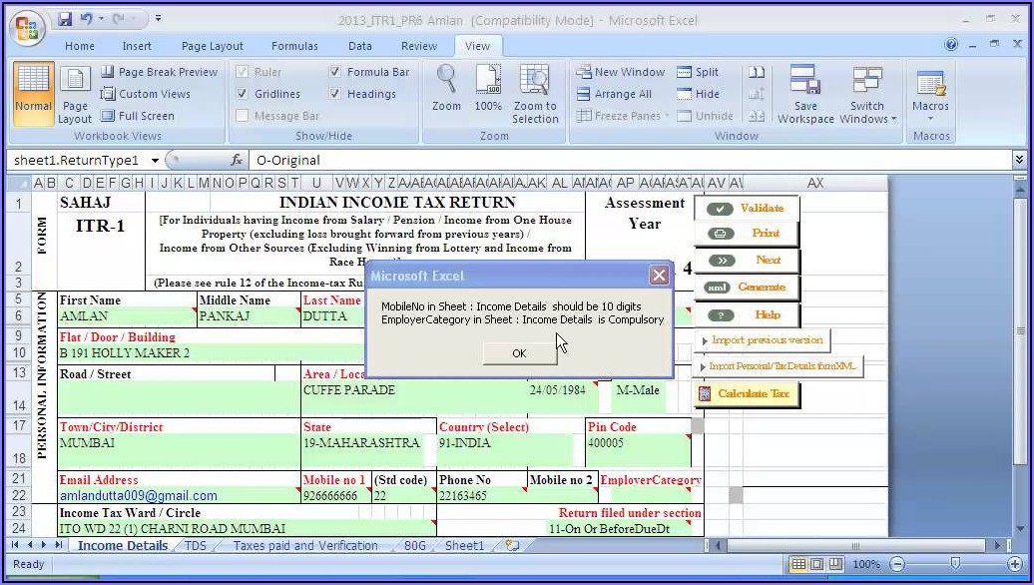
Task: Click the Email Address cell value
Action: (138, 495)
